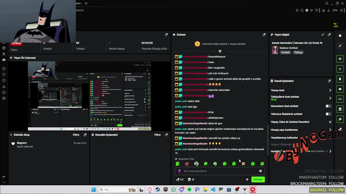Open Filtre in Etkinlik Akışı panel
This screenshot has width=346, height=194.
tap(76, 135)
